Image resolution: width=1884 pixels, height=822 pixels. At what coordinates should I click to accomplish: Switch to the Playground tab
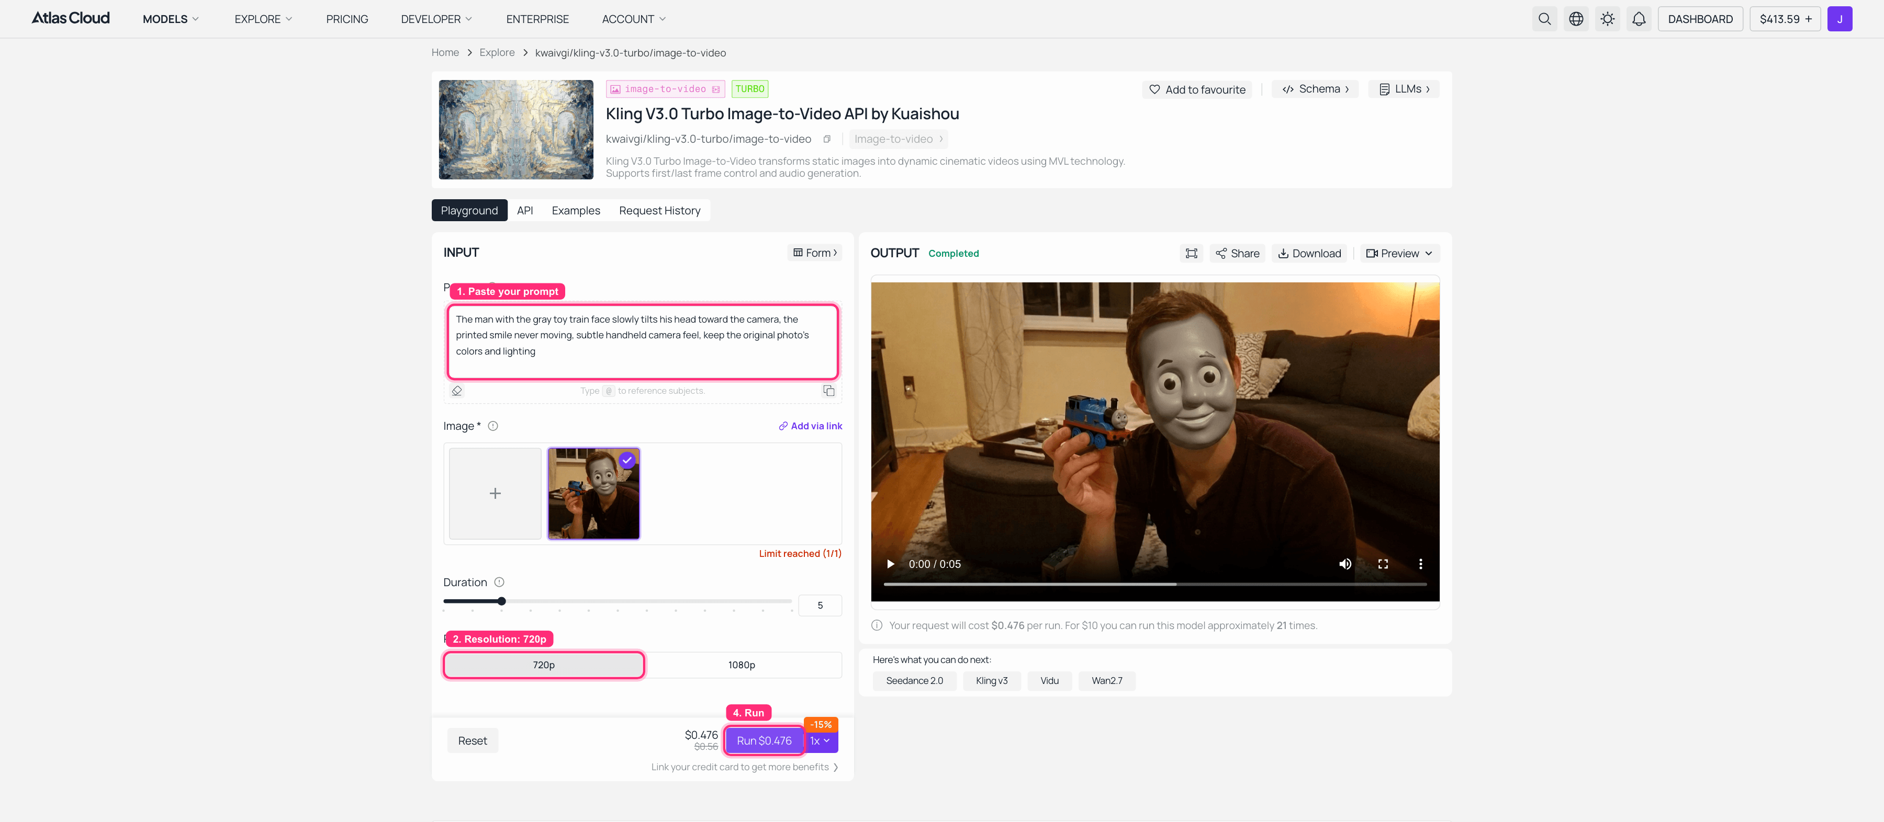[x=469, y=210]
